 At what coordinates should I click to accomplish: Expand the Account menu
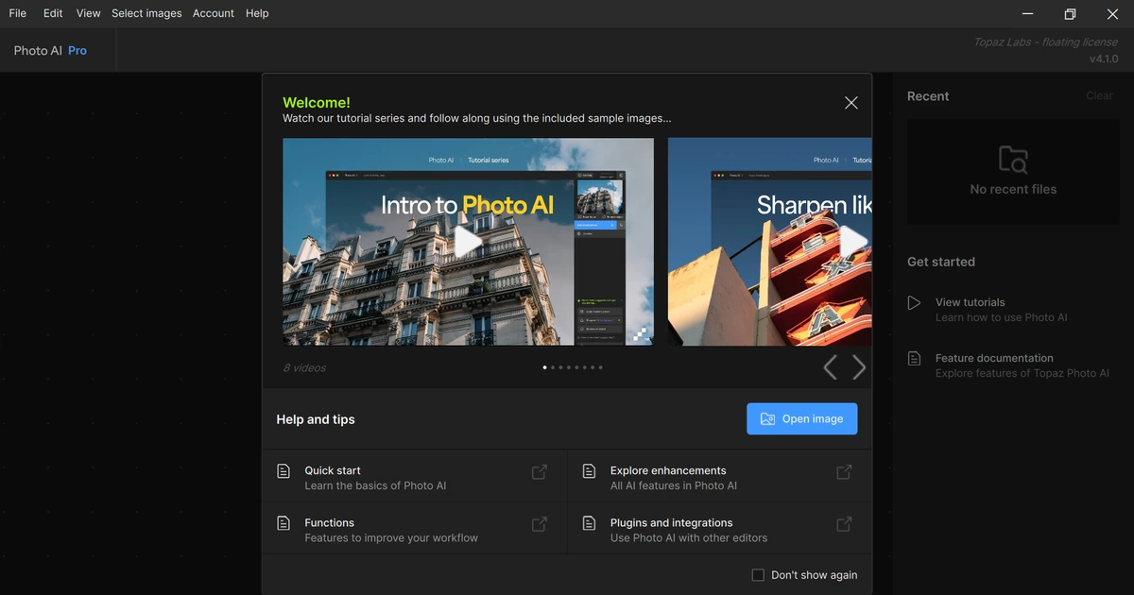[214, 13]
